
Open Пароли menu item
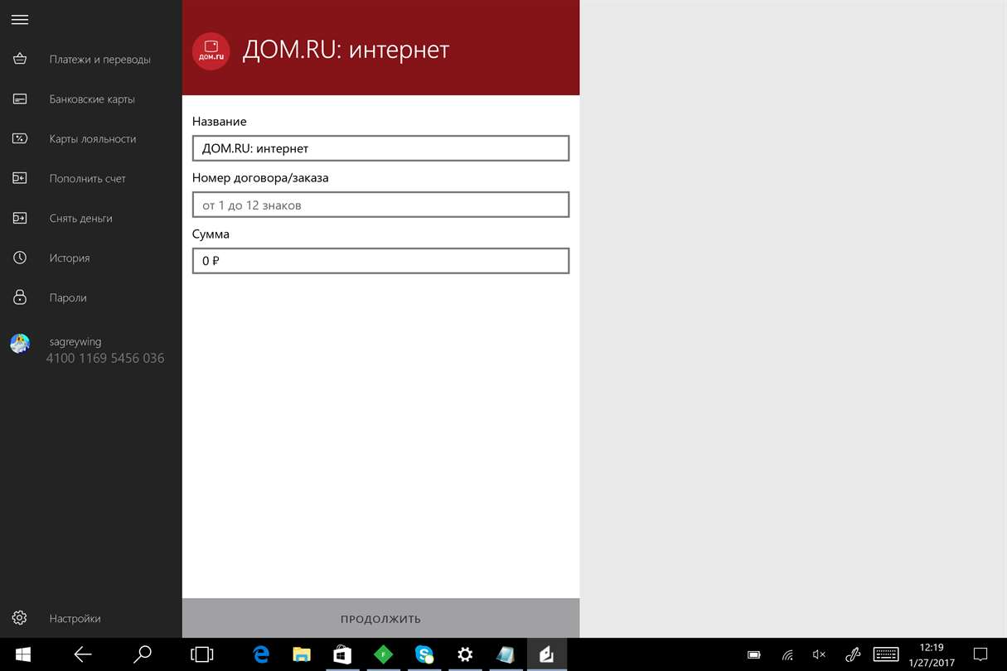click(68, 298)
